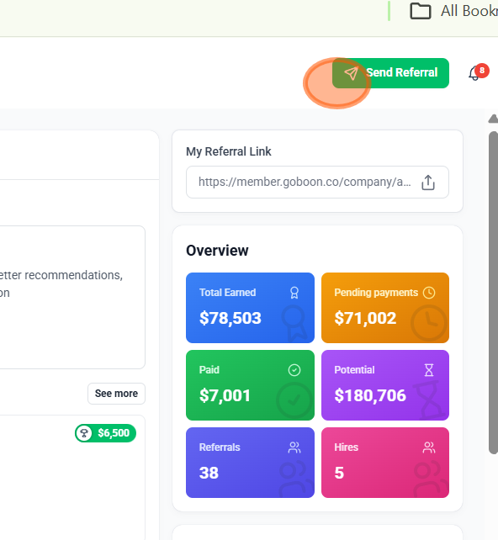Click the checkmark circle icon on Paid
Viewport: 498px width, 540px height.
pos(294,370)
